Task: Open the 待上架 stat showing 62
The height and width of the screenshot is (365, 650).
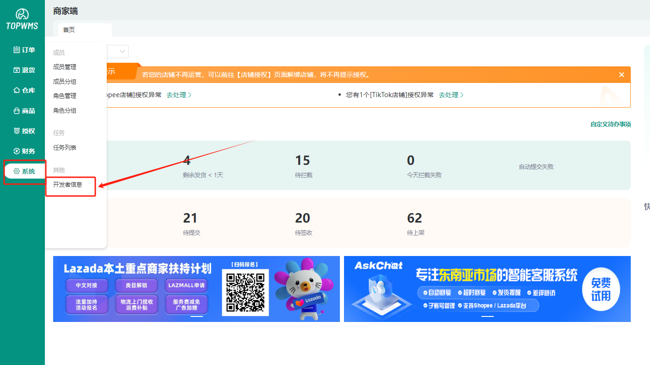Action: (x=416, y=223)
